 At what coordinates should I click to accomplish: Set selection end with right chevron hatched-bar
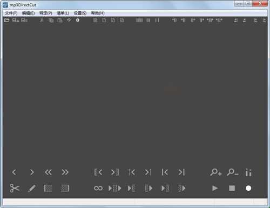(x=115, y=172)
